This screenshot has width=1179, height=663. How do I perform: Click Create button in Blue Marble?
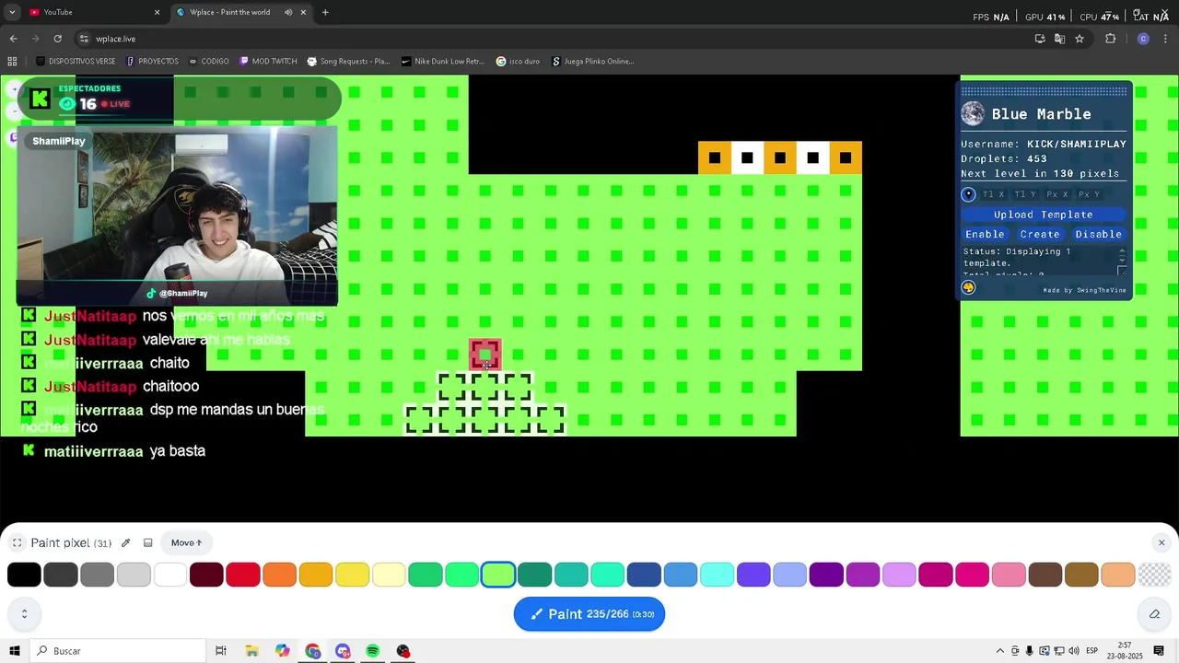click(1040, 234)
